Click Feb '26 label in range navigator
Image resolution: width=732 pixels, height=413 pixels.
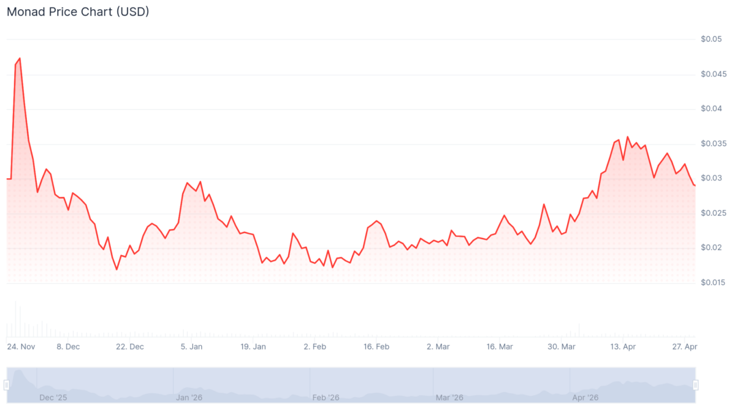coord(326,398)
